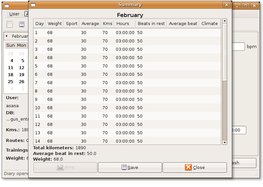
Task: Click the disabled Print button
Action: pos(65,167)
